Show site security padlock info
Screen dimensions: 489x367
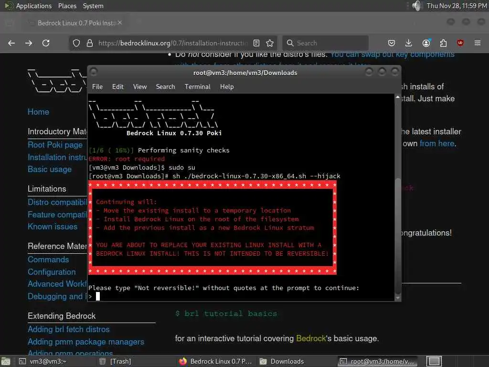[x=90, y=43]
